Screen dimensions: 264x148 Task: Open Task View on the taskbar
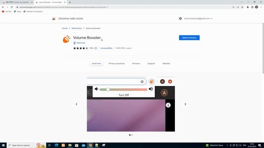[49, 145]
